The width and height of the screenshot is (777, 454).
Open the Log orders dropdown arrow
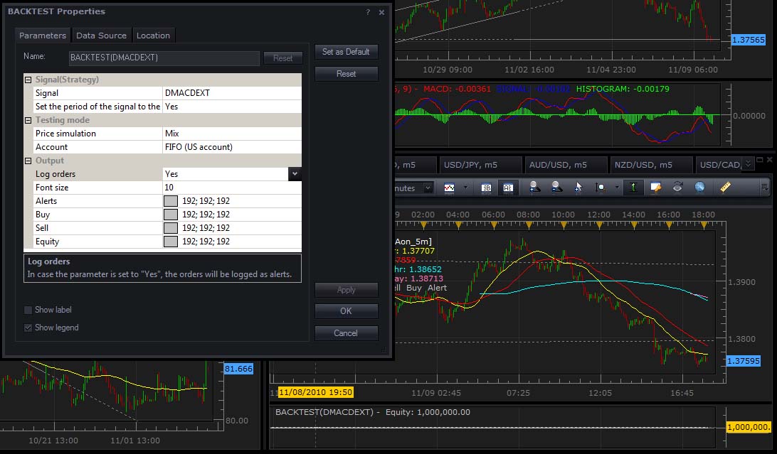pyautogui.click(x=295, y=173)
